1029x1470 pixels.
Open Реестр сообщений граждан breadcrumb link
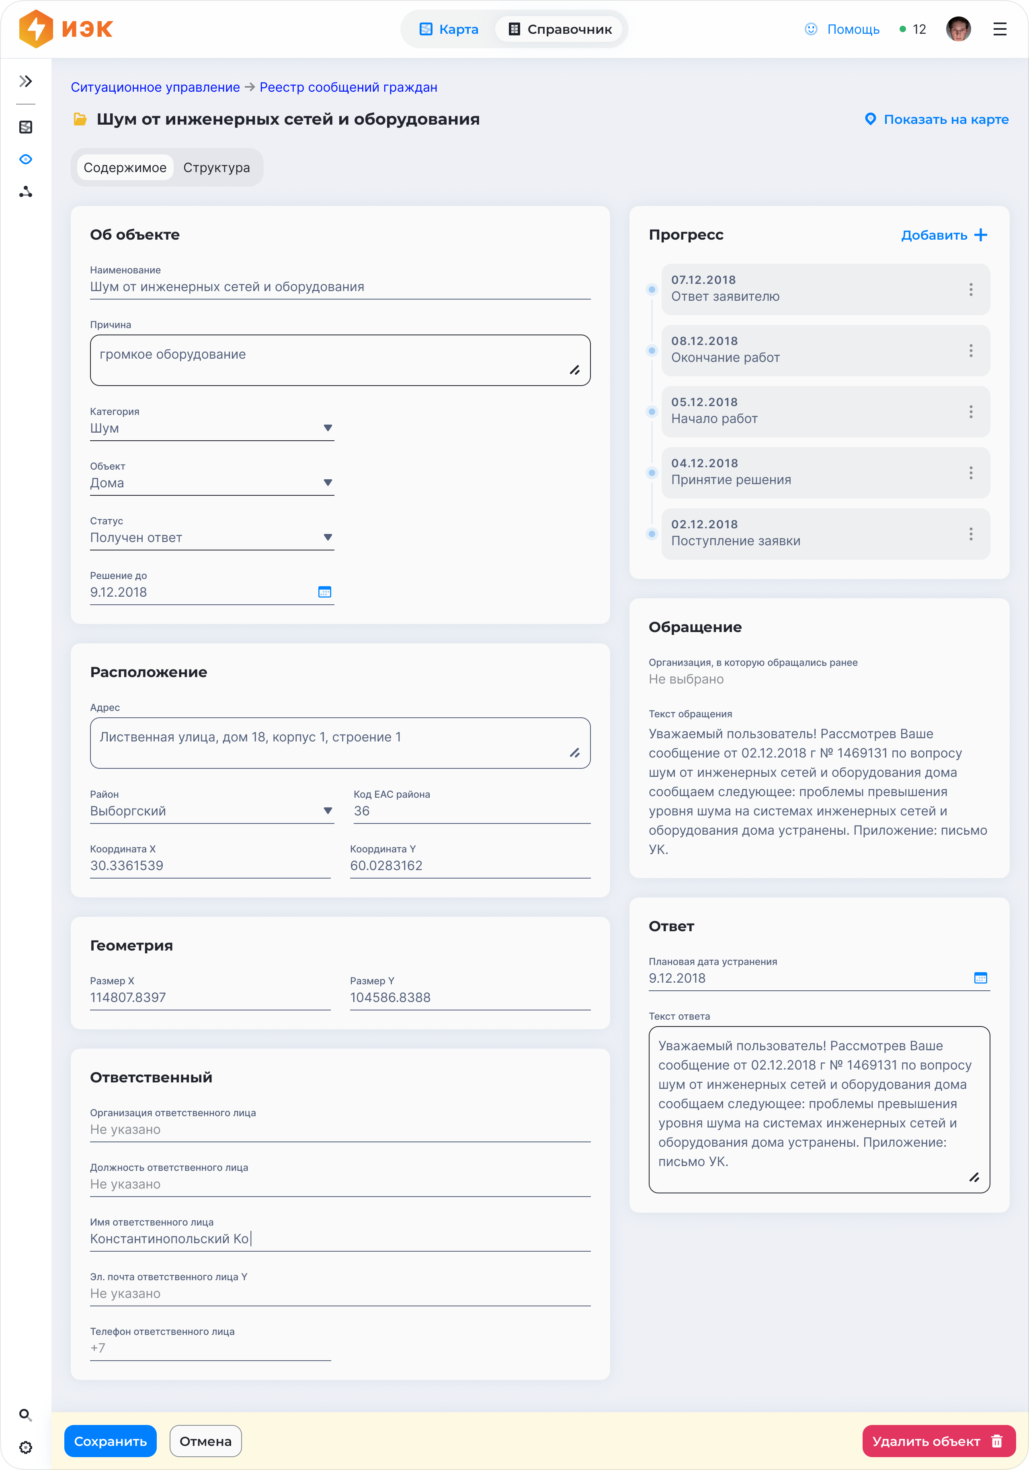pos(348,87)
